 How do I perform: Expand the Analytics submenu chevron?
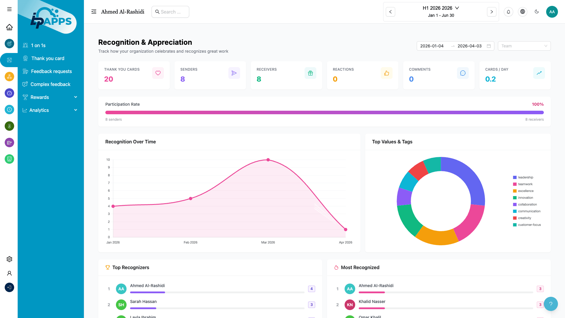pos(76,110)
